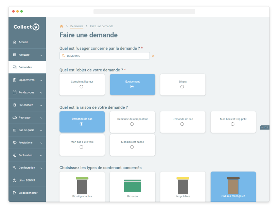Click the Rendez-vous calendar icon
The width and height of the screenshot is (278, 210).
pyautogui.click(x=14, y=92)
